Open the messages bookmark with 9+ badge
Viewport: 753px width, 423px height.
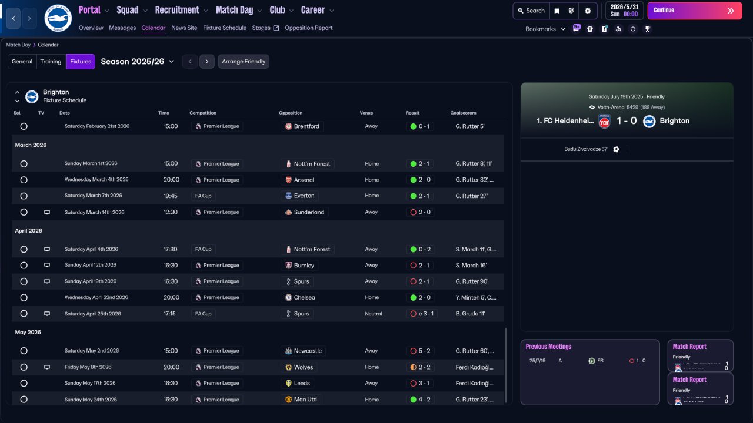pos(576,28)
